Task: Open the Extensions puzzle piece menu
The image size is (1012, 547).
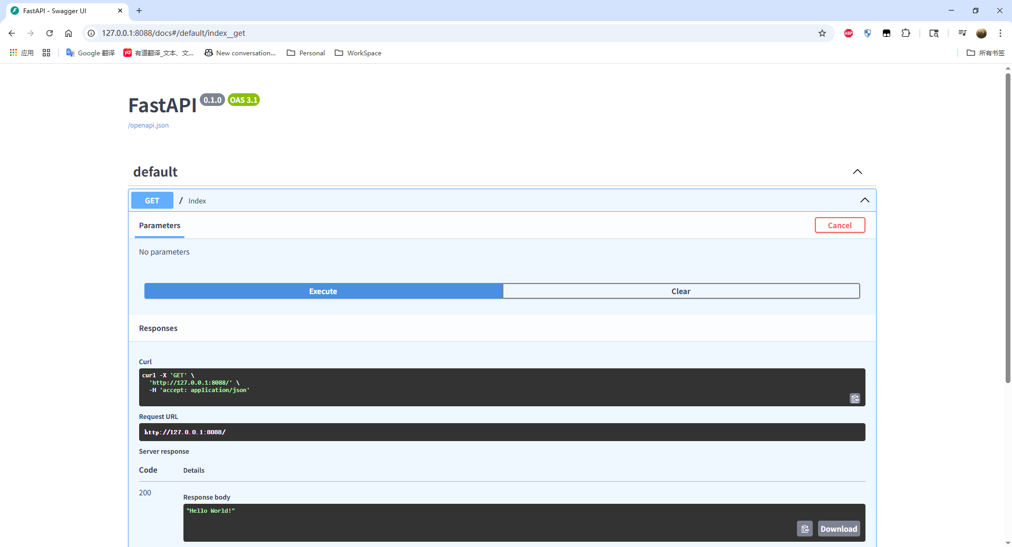Action: click(x=906, y=33)
